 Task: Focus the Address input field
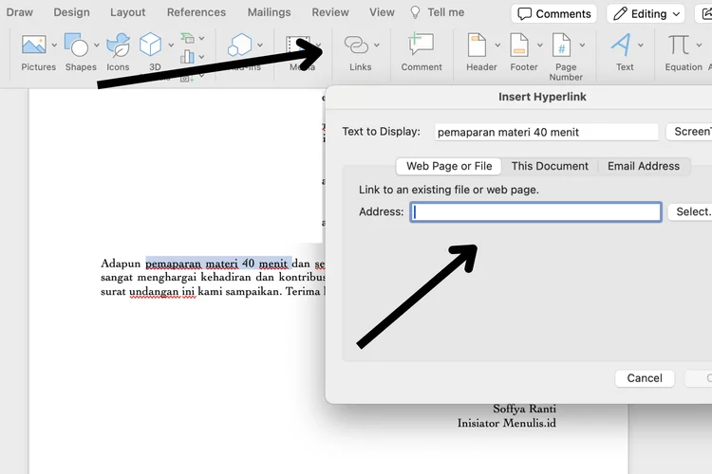click(535, 211)
